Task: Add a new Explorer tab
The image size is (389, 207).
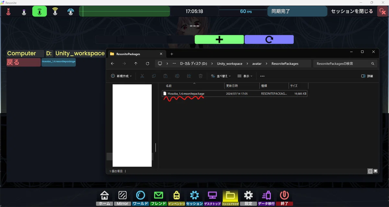Action: (x=172, y=54)
